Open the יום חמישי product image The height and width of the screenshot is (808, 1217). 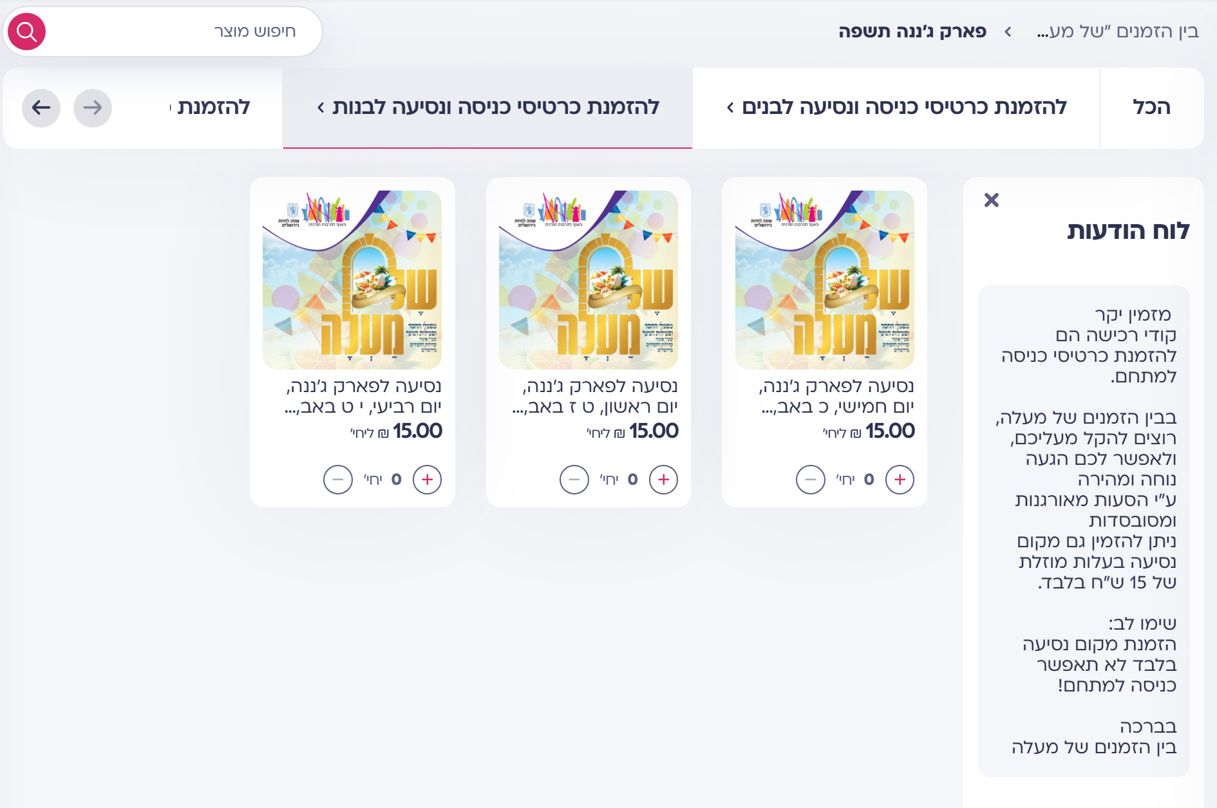tap(824, 279)
